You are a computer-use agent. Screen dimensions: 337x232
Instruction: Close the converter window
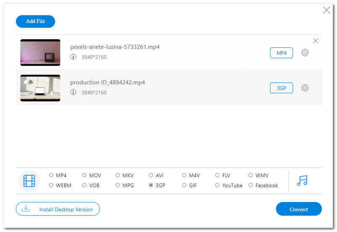326,10
